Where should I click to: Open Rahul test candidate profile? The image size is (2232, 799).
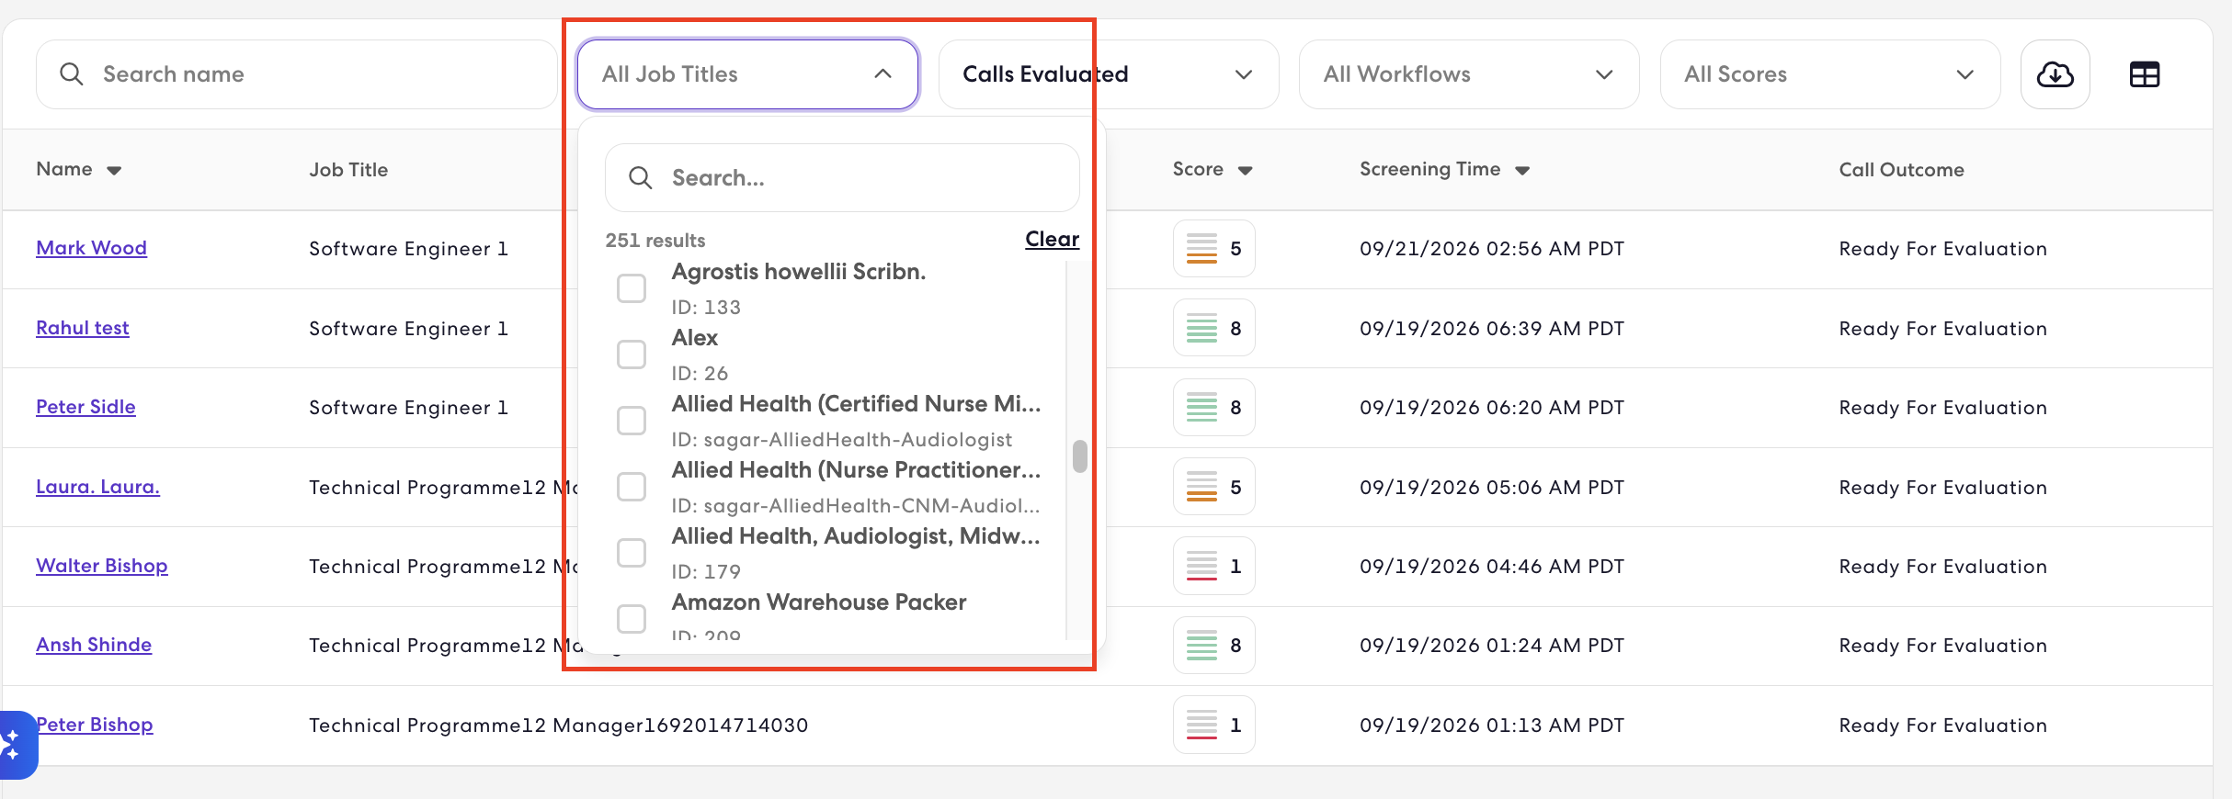83,328
